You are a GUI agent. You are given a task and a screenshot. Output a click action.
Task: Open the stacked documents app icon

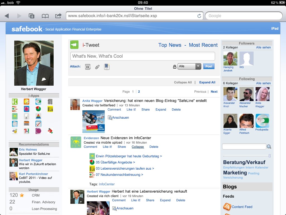(50, 102)
